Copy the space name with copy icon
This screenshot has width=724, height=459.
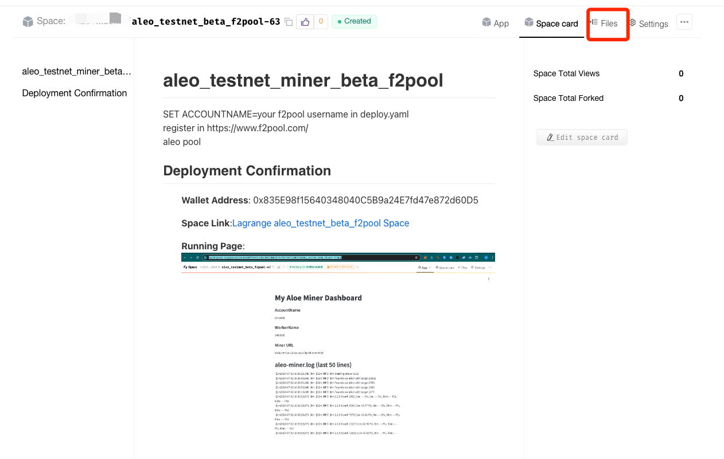[x=289, y=22]
